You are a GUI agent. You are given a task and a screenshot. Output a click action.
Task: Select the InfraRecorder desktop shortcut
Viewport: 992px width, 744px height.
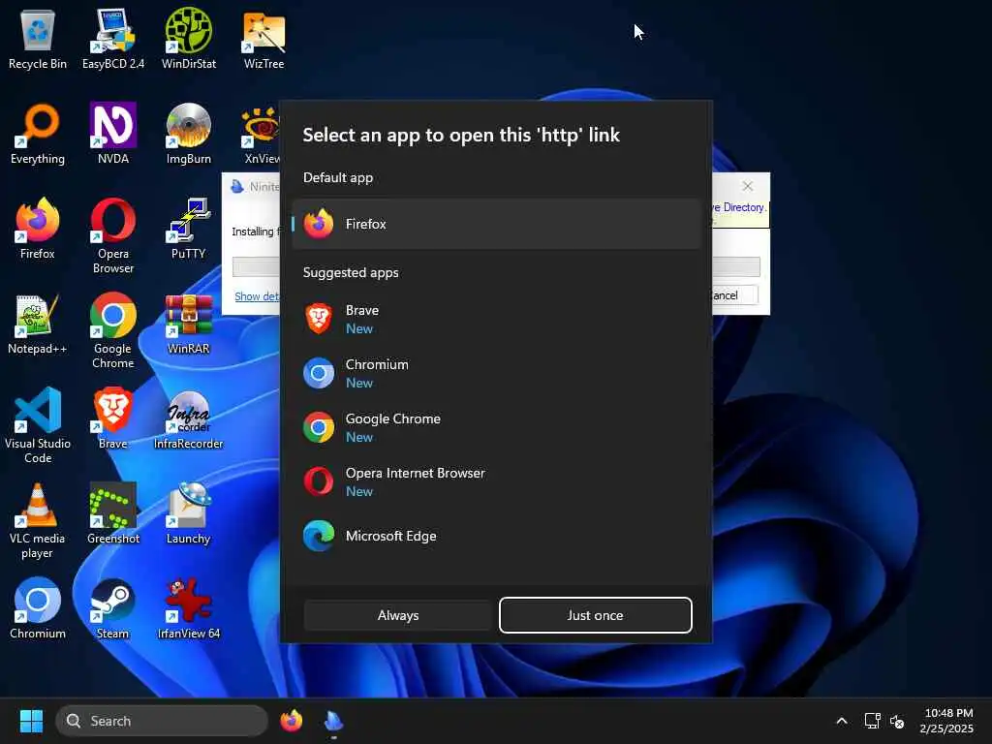(189, 418)
